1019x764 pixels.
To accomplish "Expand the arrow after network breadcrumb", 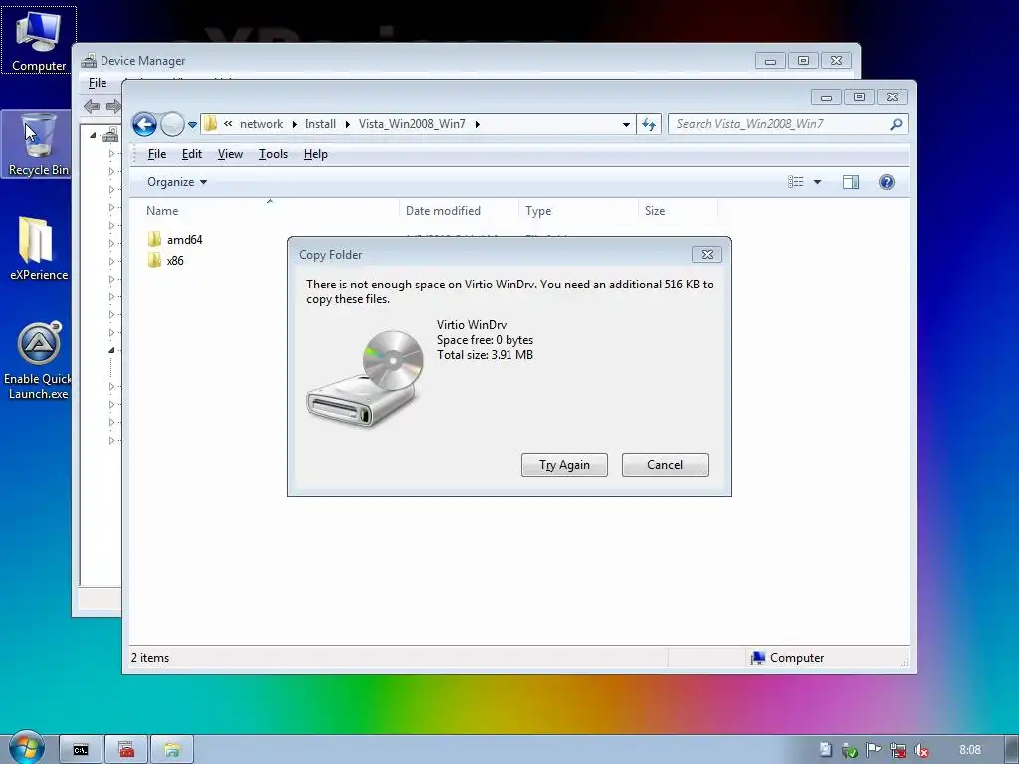I will pos(294,124).
